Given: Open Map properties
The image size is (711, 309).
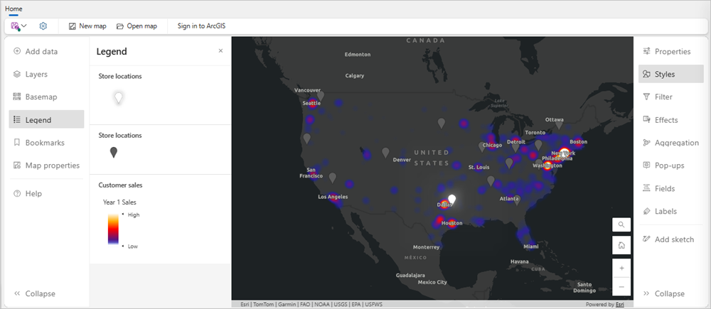Looking at the screenshot, I should tap(46, 166).
